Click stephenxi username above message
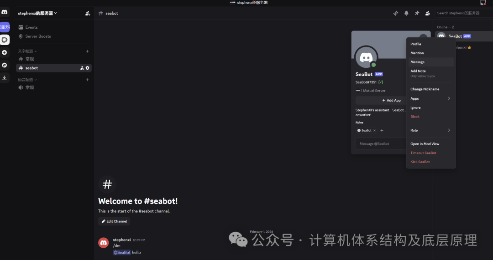This screenshot has height=260, width=493. 122,240
